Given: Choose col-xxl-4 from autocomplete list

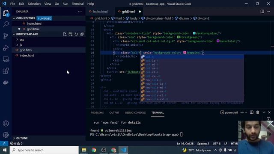Looking at the screenshot, I should tap(192, 76).
